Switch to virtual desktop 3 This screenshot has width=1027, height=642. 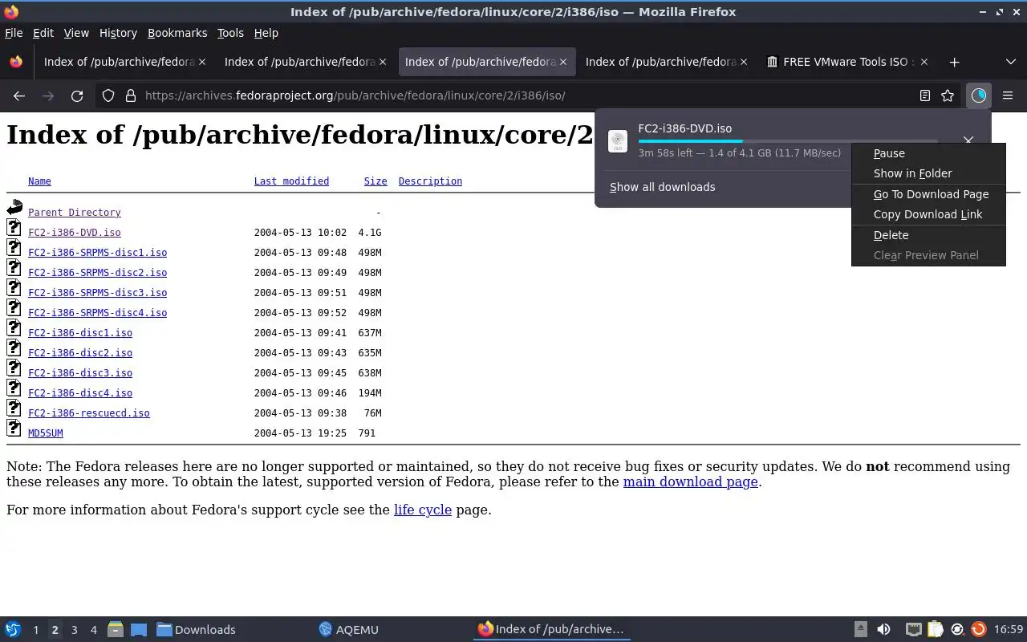click(75, 630)
